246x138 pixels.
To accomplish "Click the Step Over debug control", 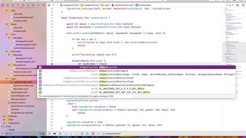I will tap(66, 134).
